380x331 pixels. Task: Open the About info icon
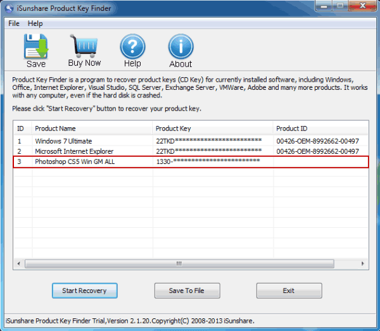tap(180, 46)
